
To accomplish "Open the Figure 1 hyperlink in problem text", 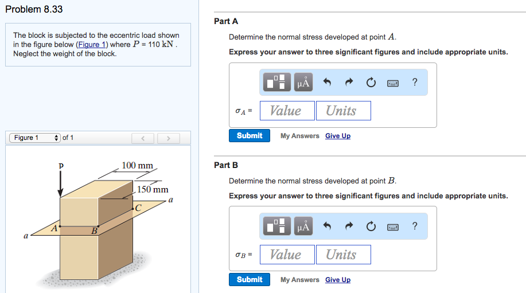I will tap(92, 45).
